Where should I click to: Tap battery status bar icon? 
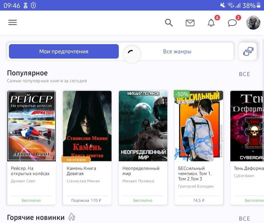tap(258, 5)
